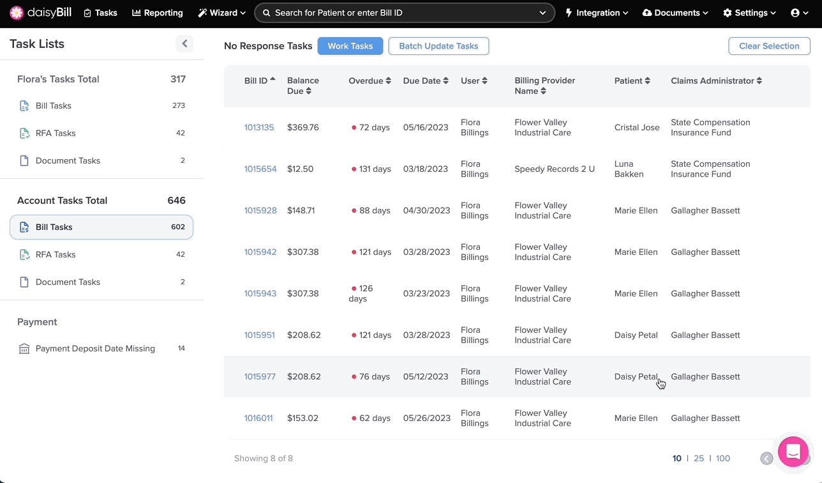Select Account Tasks Total heading

[x=62, y=201]
